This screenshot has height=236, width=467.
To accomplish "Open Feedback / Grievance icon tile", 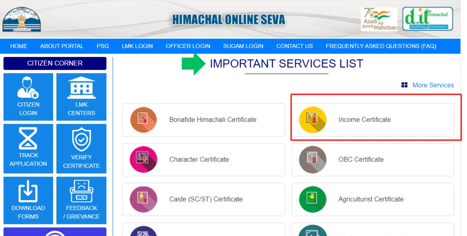I will click(x=81, y=191).
